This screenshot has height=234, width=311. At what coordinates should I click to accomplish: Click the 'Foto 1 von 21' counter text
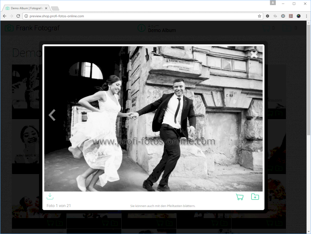[59, 206]
